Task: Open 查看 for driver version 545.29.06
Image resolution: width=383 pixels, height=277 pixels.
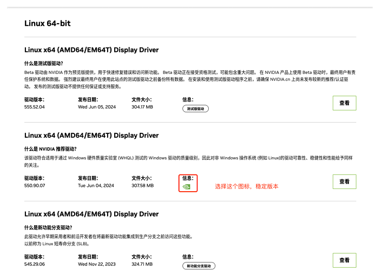Action: pyautogui.click(x=345, y=260)
